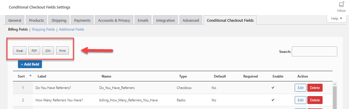Screen dimensions: 349x109
Task: Export the fields table as PDF
Action: tap(34, 51)
